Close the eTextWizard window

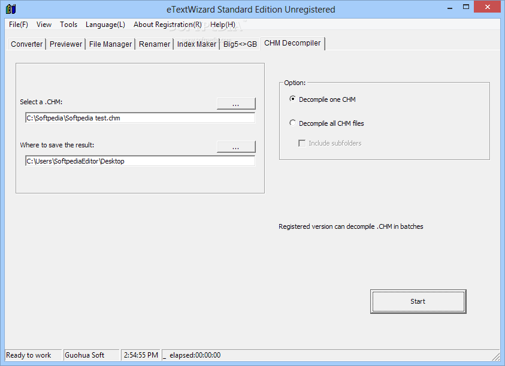487,7
